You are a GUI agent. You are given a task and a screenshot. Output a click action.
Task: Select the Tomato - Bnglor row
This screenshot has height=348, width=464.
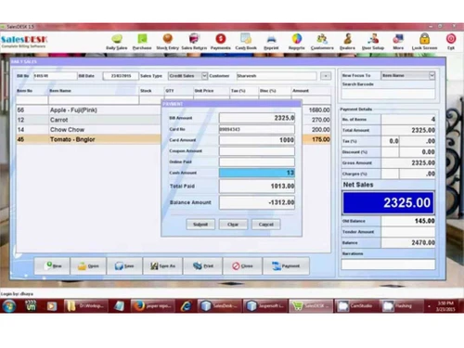pos(174,139)
